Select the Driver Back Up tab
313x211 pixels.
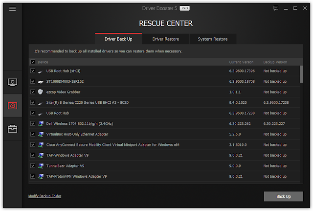(118, 39)
